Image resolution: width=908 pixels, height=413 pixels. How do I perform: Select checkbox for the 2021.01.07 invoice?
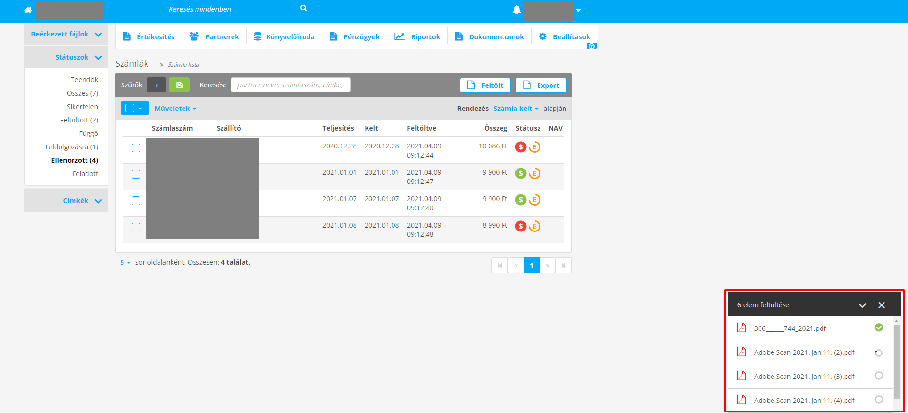coord(136,201)
